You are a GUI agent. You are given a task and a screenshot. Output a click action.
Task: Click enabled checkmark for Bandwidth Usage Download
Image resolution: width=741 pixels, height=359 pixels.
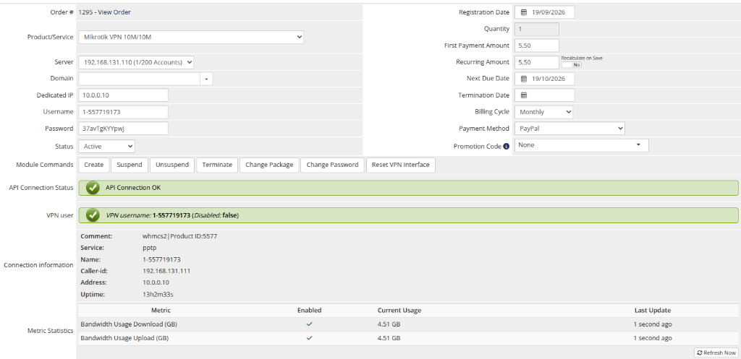coord(310,324)
